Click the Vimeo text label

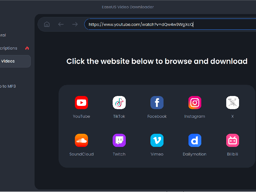[x=157, y=154]
